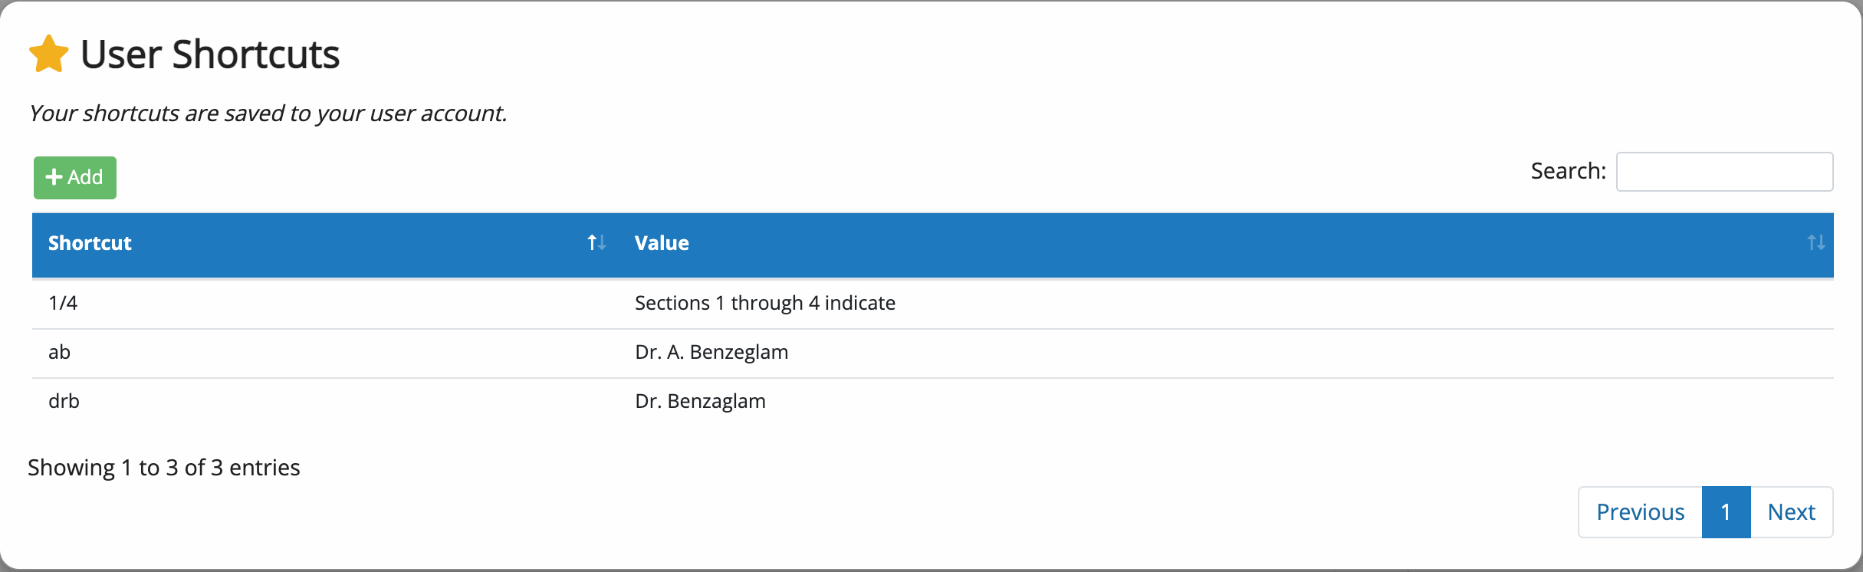Select the 1/4 shortcut cell
The image size is (1863, 572).
(x=326, y=304)
